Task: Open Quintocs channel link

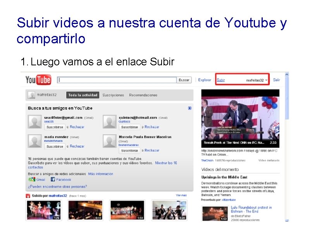Action: [124, 121]
